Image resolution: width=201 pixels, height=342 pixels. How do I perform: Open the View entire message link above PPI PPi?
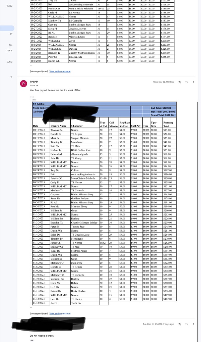[60, 71]
